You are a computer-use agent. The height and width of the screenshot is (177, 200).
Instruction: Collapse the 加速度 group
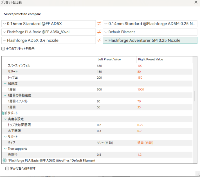click(x=5, y=84)
